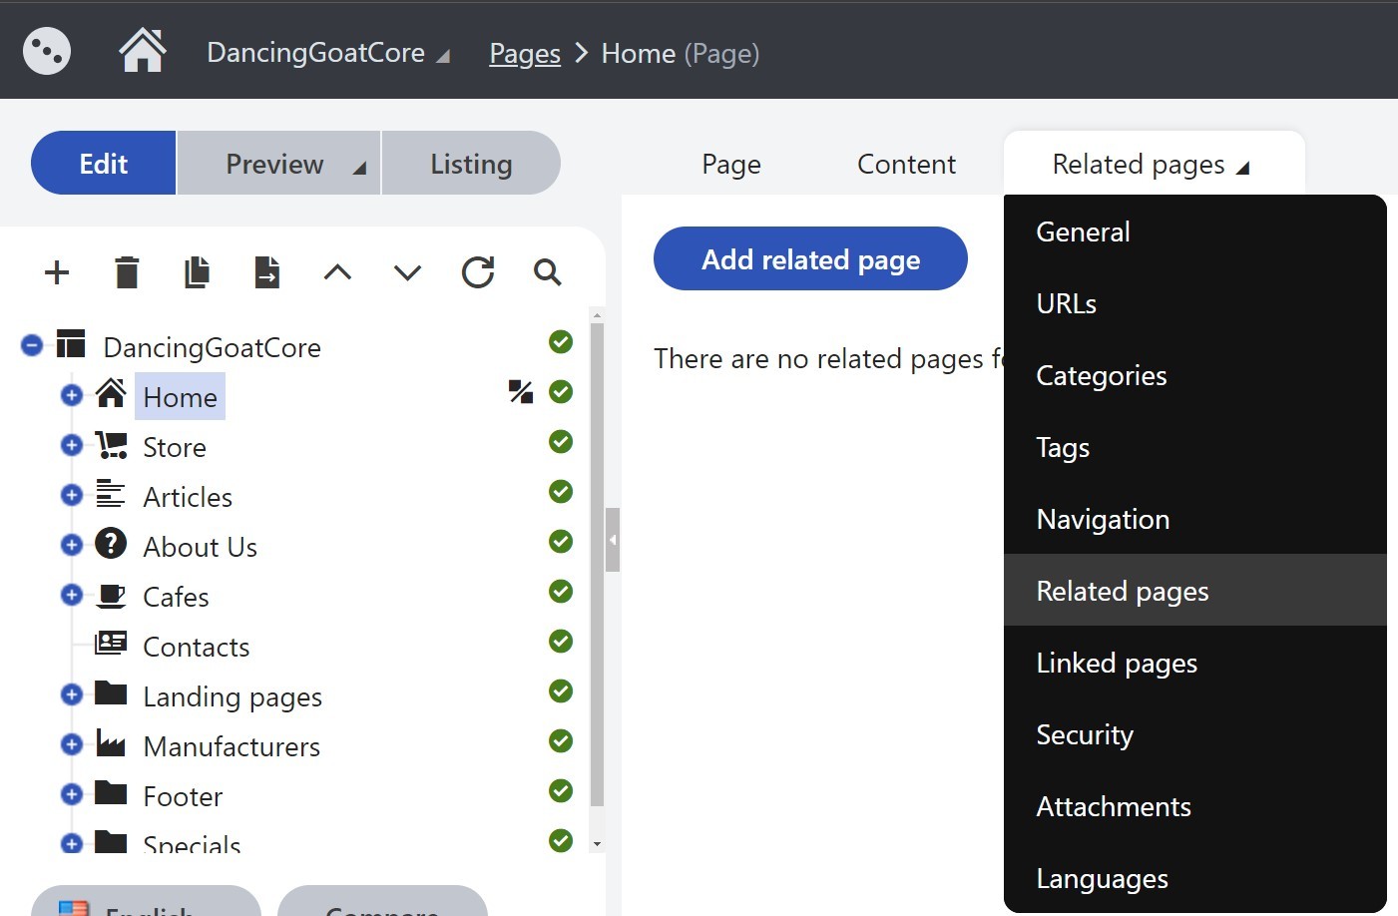The height and width of the screenshot is (916, 1398).
Task: Select the Cafes page in tree
Action: 176,597
